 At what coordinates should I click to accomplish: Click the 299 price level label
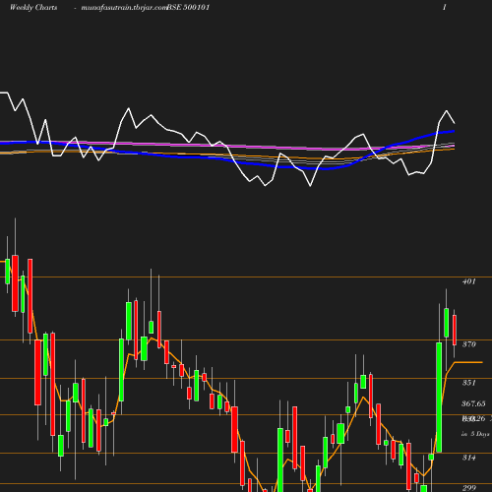(x=468, y=488)
